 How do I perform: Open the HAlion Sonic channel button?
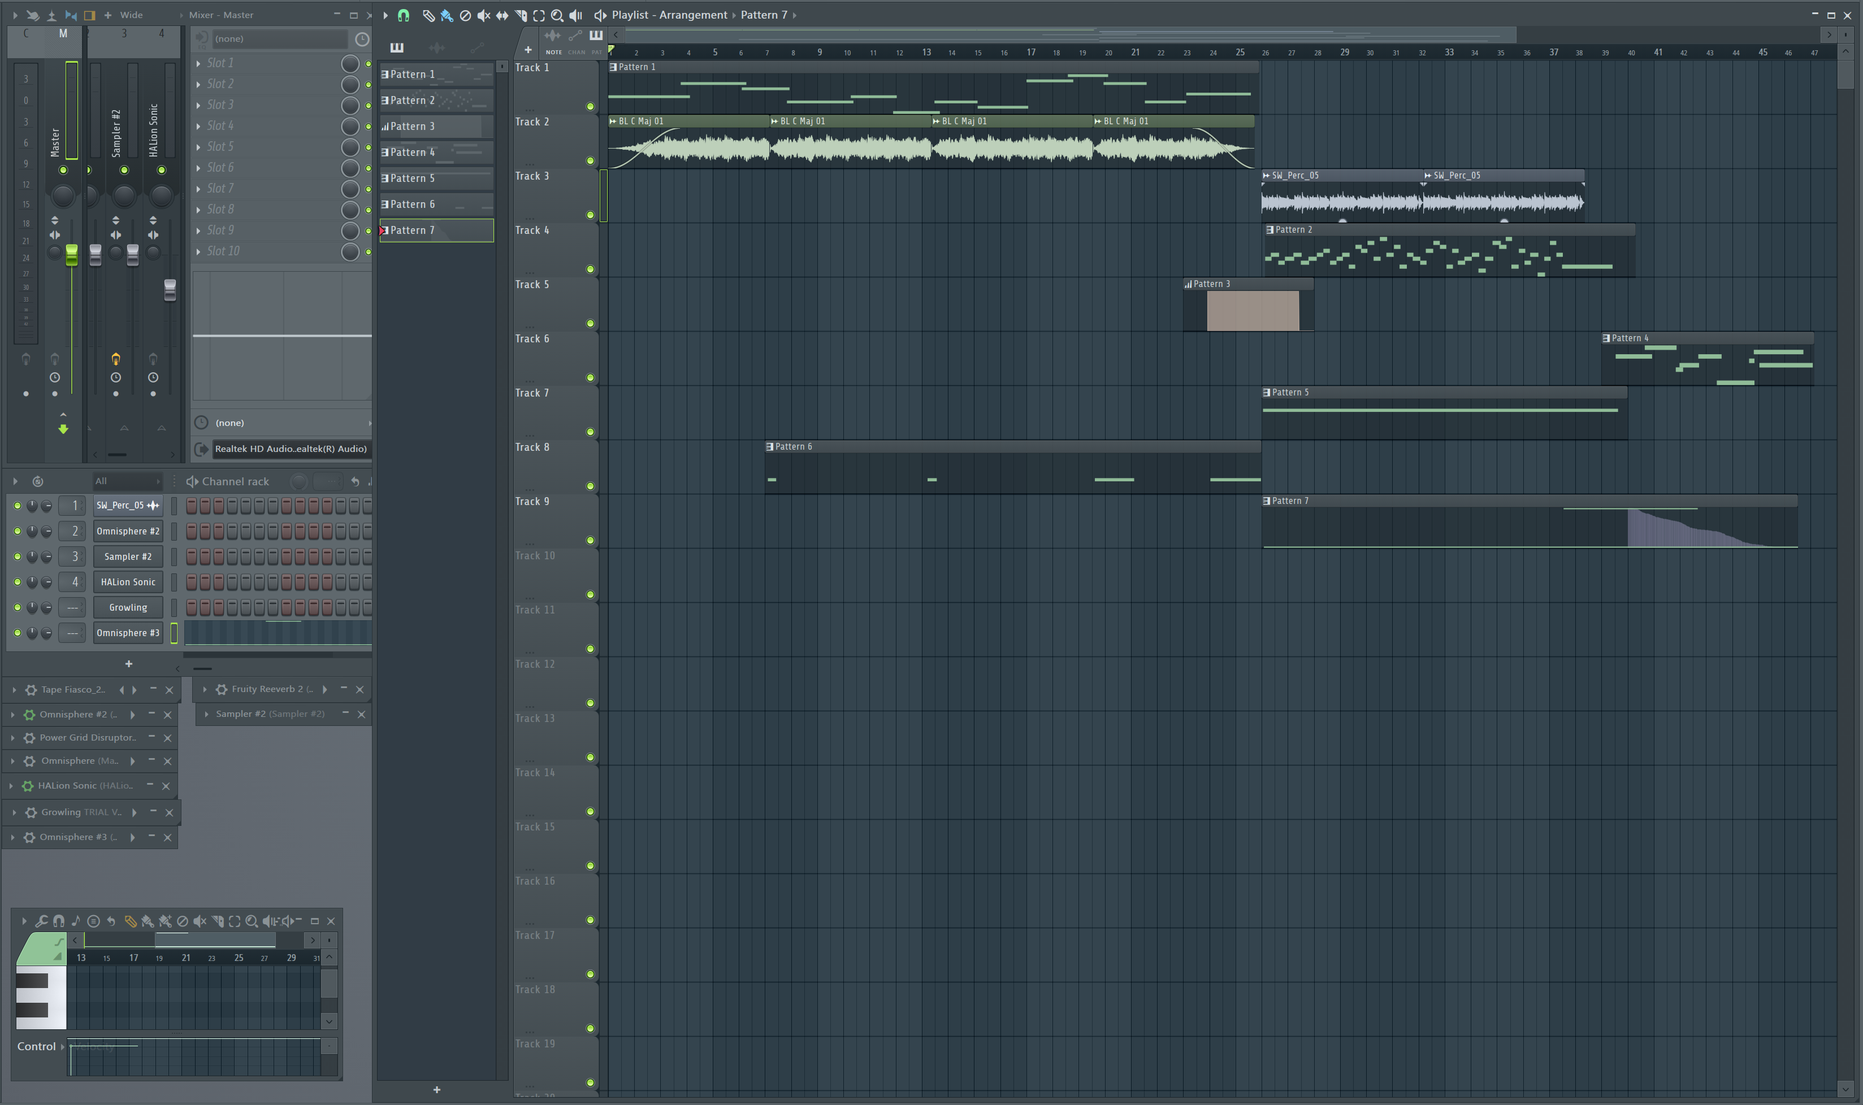[128, 582]
